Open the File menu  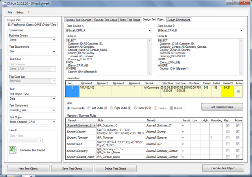(x=9, y=12)
